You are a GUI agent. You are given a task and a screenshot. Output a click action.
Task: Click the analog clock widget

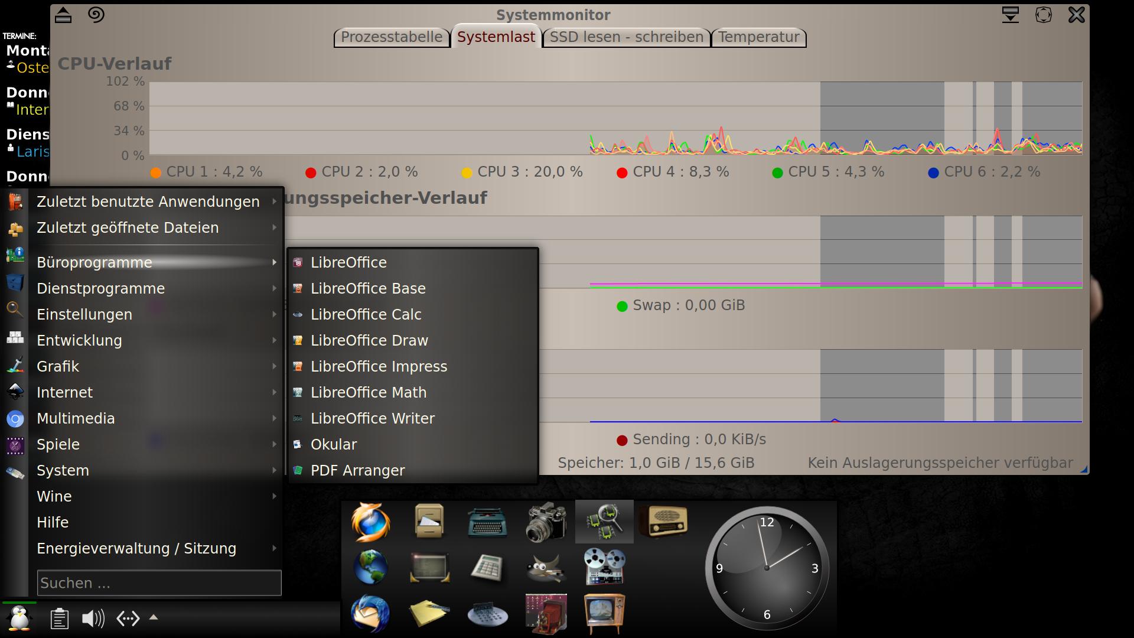(x=767, y=568)
